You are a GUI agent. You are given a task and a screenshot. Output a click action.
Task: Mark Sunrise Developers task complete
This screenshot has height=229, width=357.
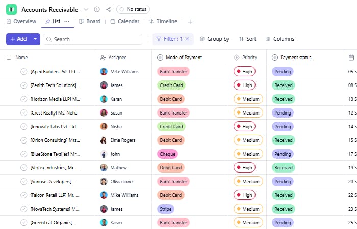[x=23, y=182]
